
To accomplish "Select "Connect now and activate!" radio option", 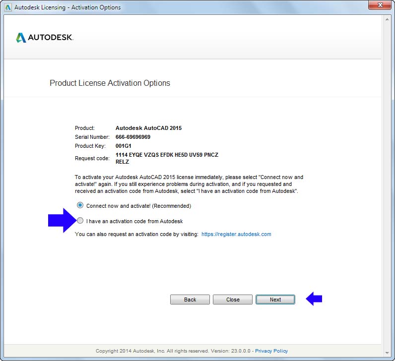I will point(80,205).
